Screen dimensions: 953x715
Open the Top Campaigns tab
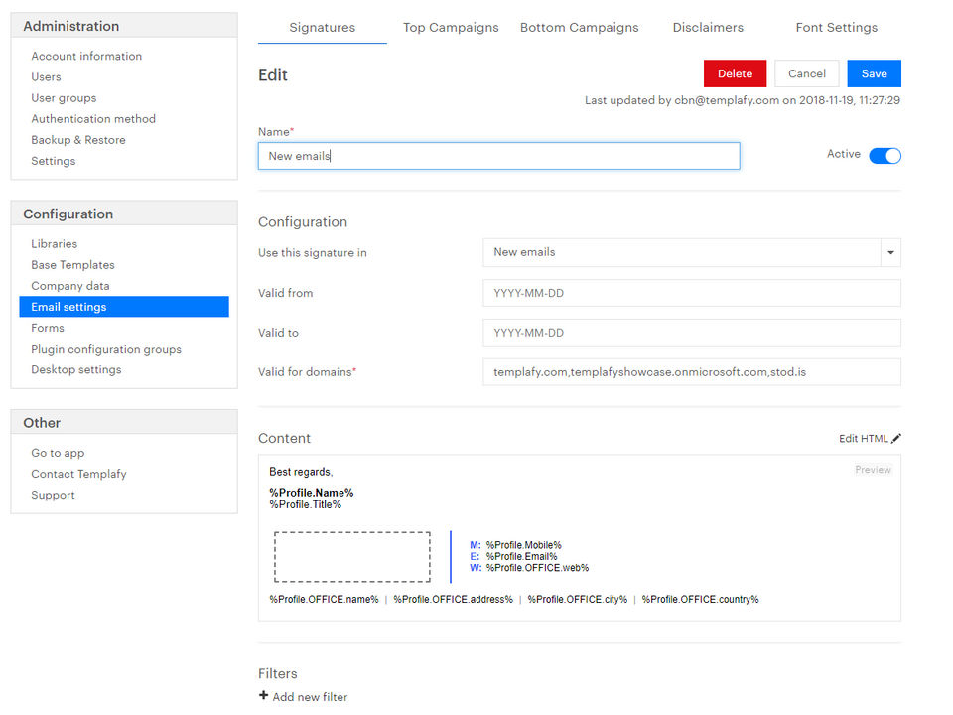click(451, 28)
